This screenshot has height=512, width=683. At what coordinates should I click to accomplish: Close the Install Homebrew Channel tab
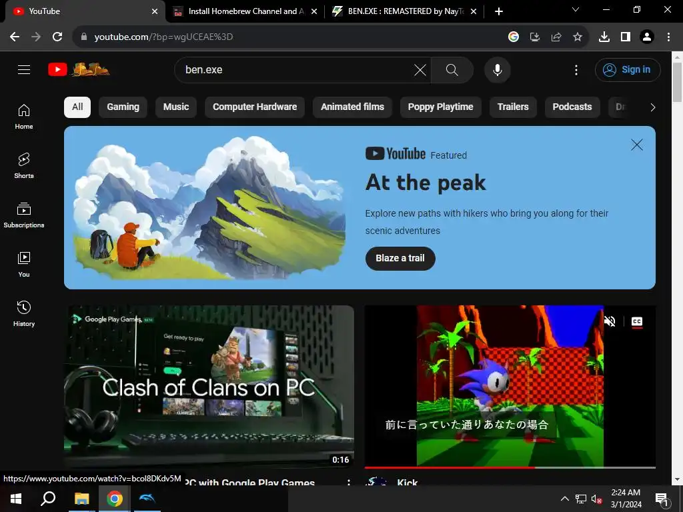coord(314,11)
